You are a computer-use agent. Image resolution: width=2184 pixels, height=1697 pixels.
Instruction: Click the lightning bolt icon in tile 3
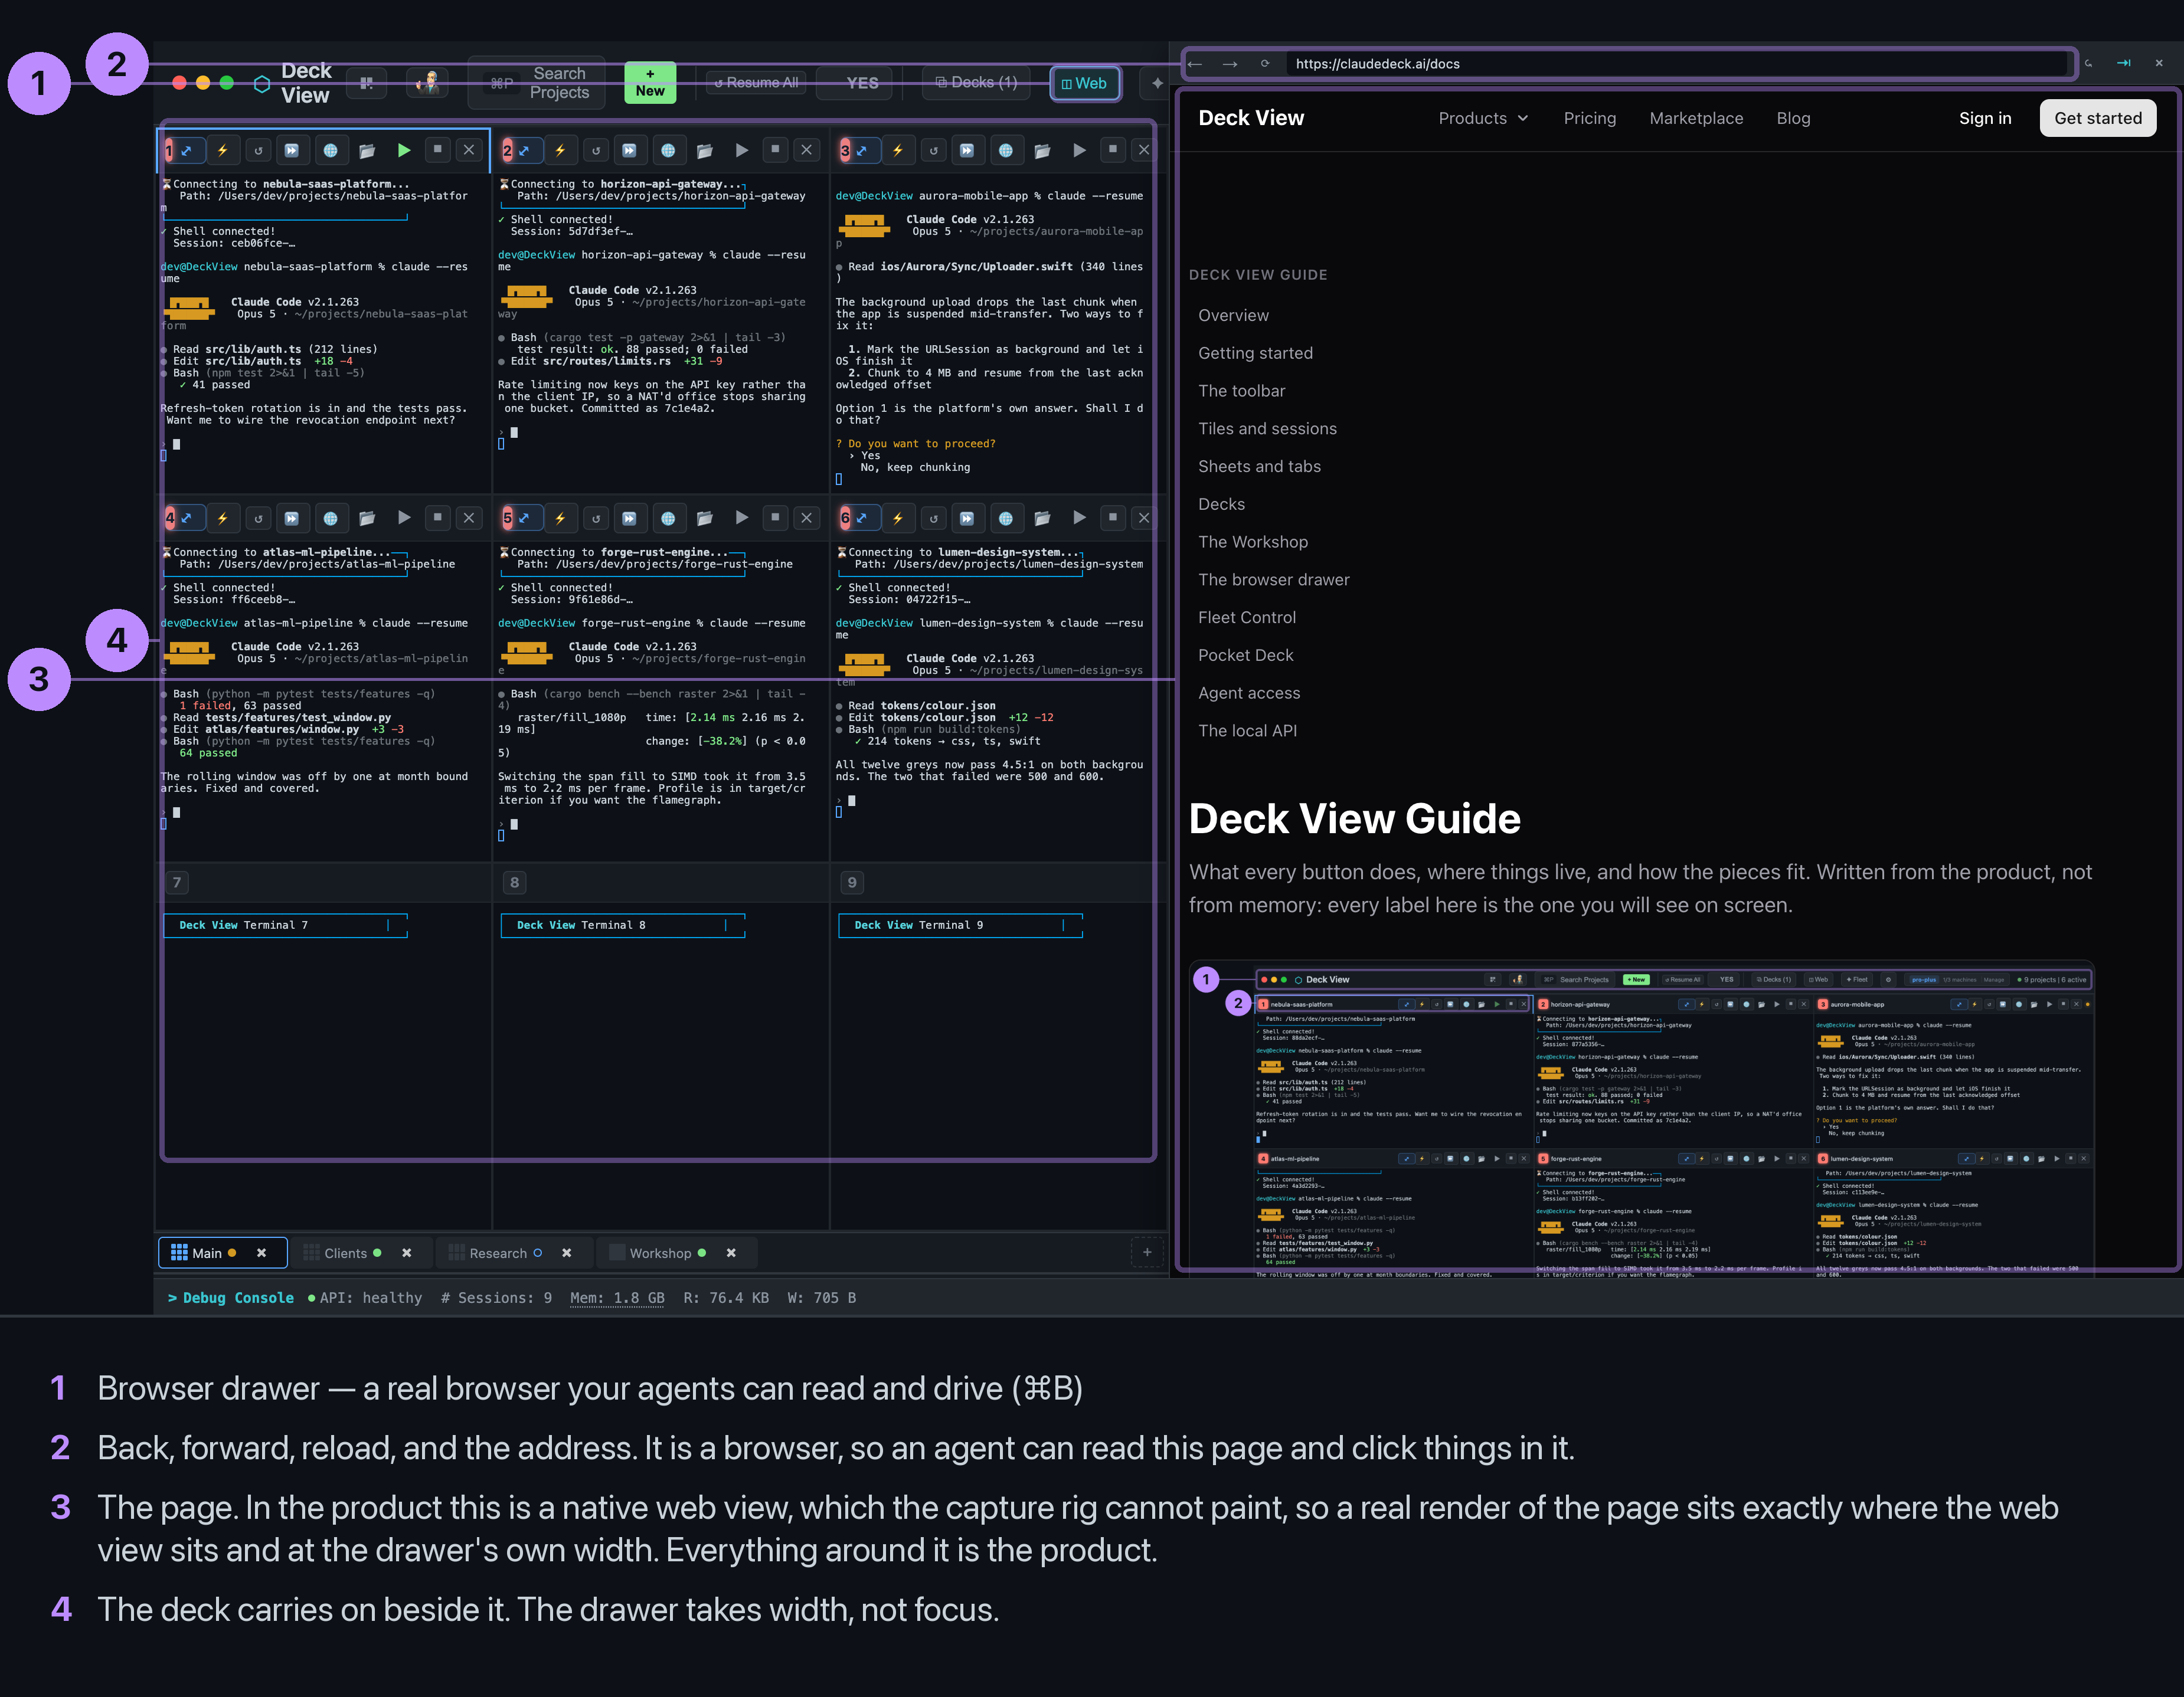[898, 151]
